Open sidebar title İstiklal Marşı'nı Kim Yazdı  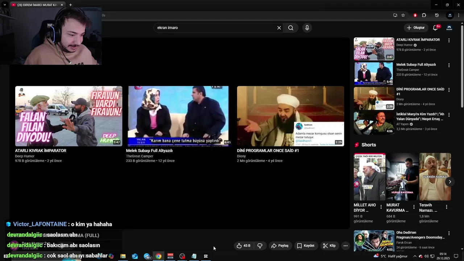pyautogui.click(x=420, y=116)
